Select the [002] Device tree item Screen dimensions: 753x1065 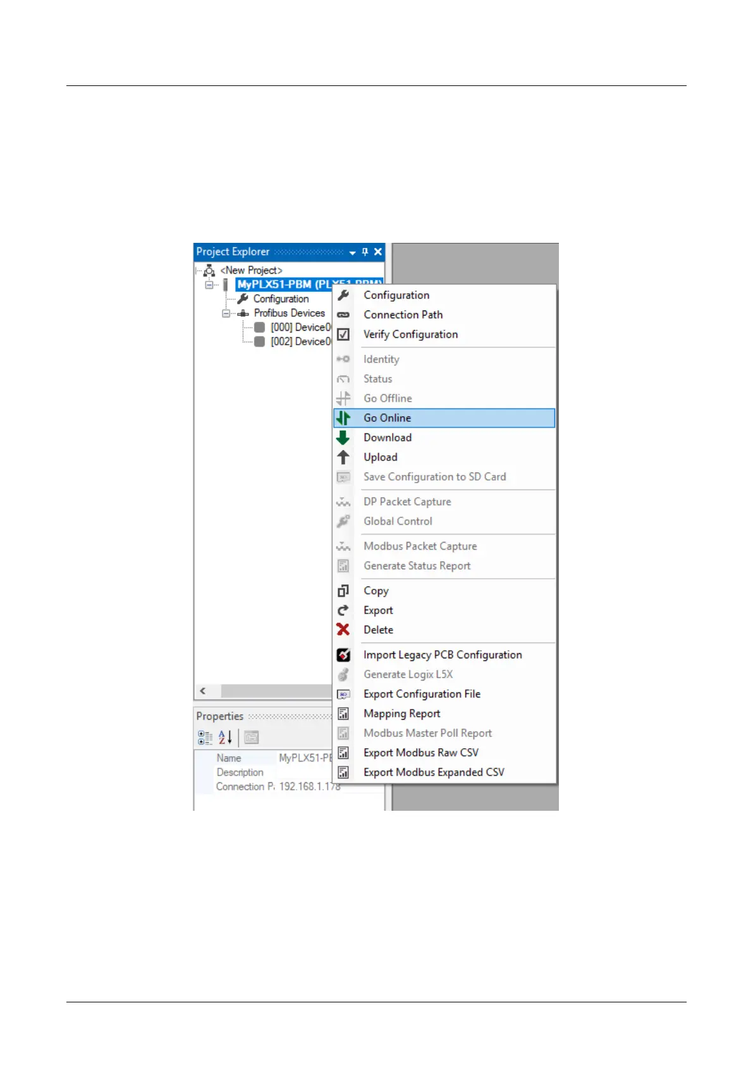(x=301, y=342)
